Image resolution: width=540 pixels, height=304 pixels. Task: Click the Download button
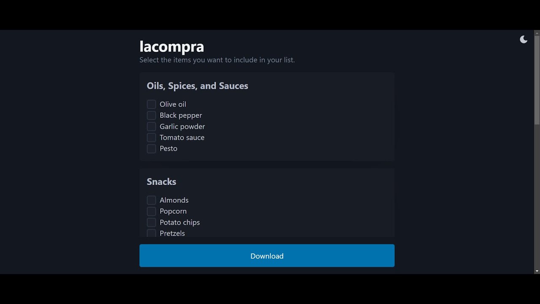267,255
